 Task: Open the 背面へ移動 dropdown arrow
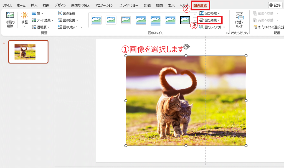click(x=277, y=20)
